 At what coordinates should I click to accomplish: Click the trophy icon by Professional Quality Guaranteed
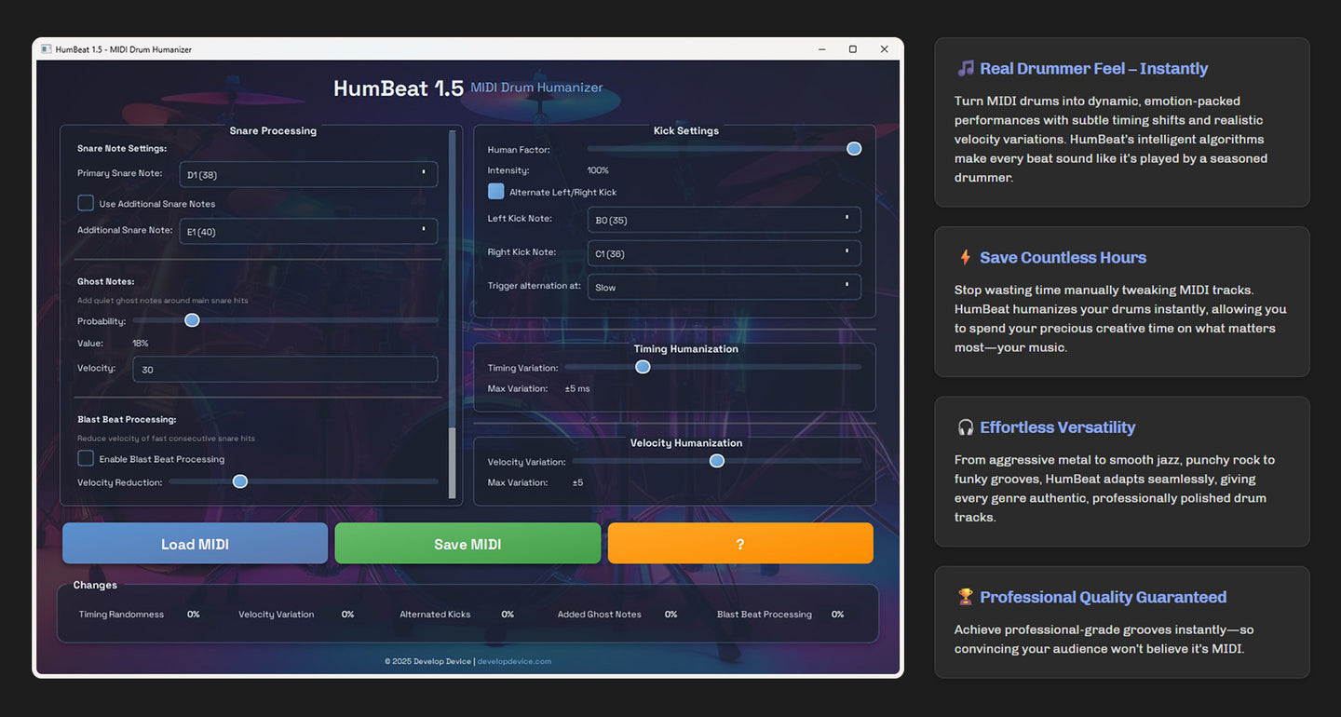[966, 597]
